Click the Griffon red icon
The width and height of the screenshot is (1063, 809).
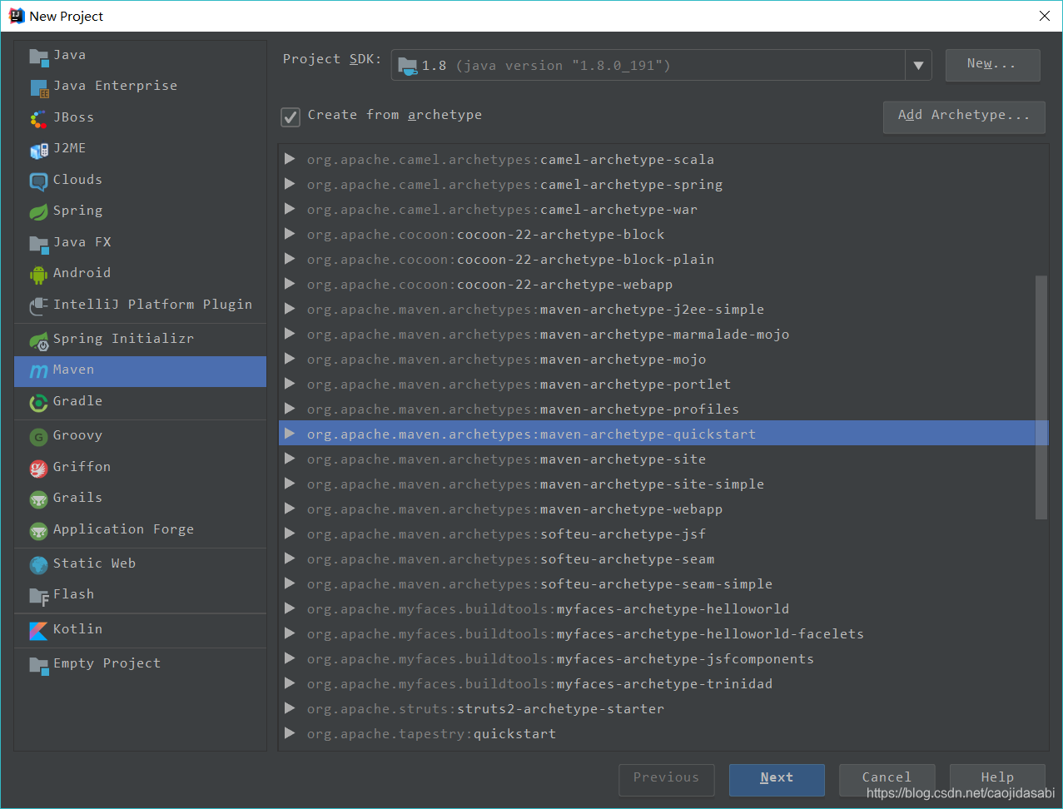tap(39, 469)
